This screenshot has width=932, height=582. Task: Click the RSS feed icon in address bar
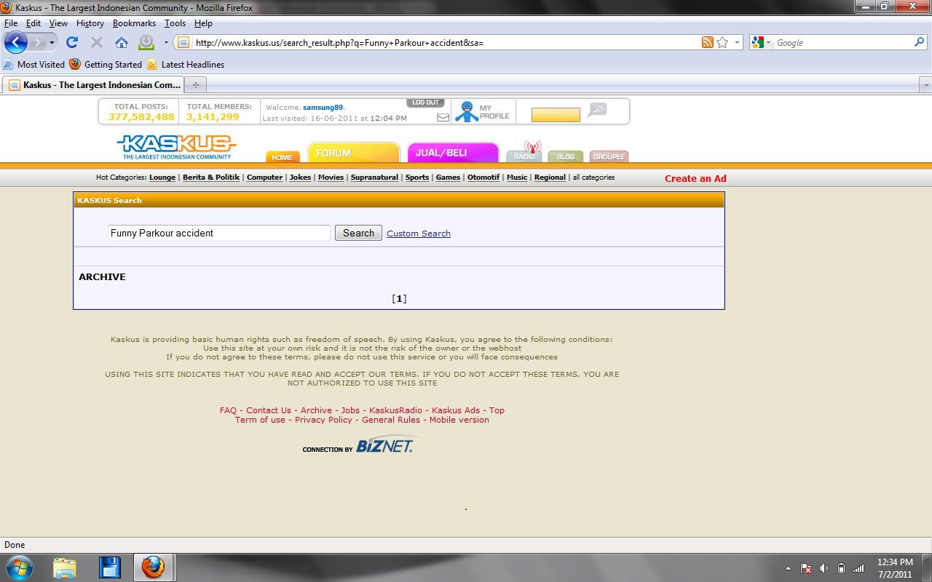tap(707, 42)
